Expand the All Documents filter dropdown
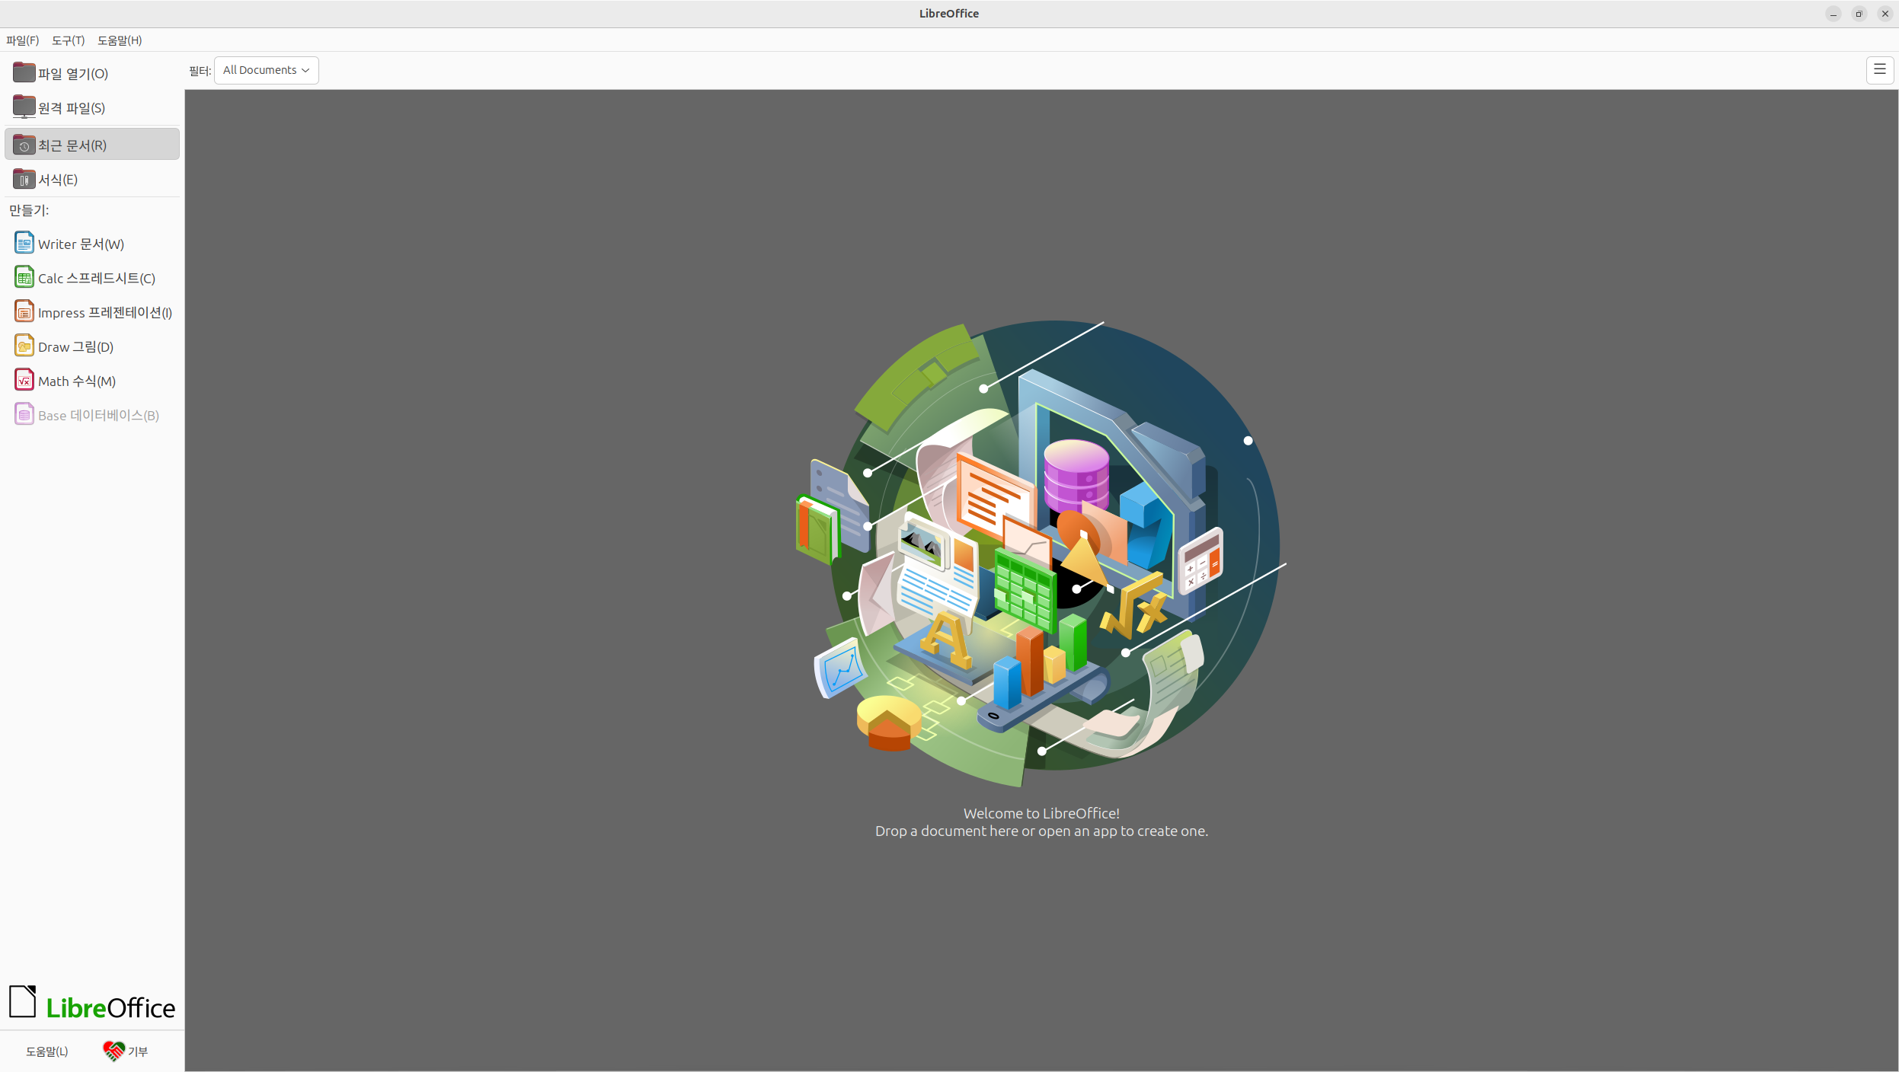 pyautogui.click(x=267, y=70)
